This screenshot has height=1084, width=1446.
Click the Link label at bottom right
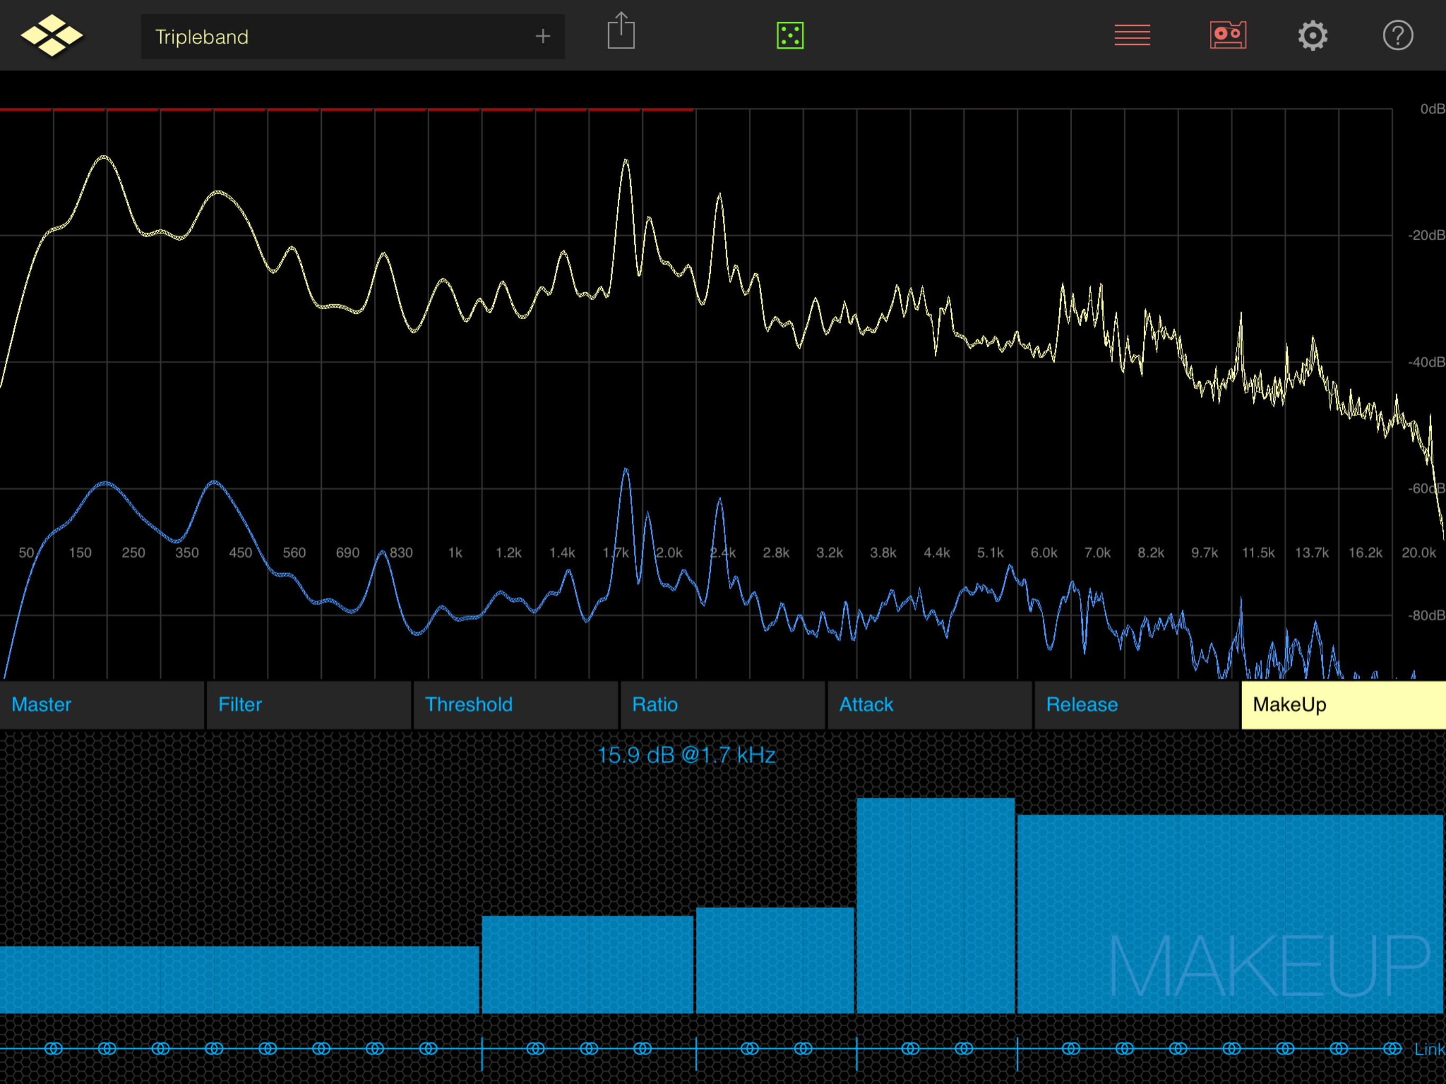click(1429, 1050)
